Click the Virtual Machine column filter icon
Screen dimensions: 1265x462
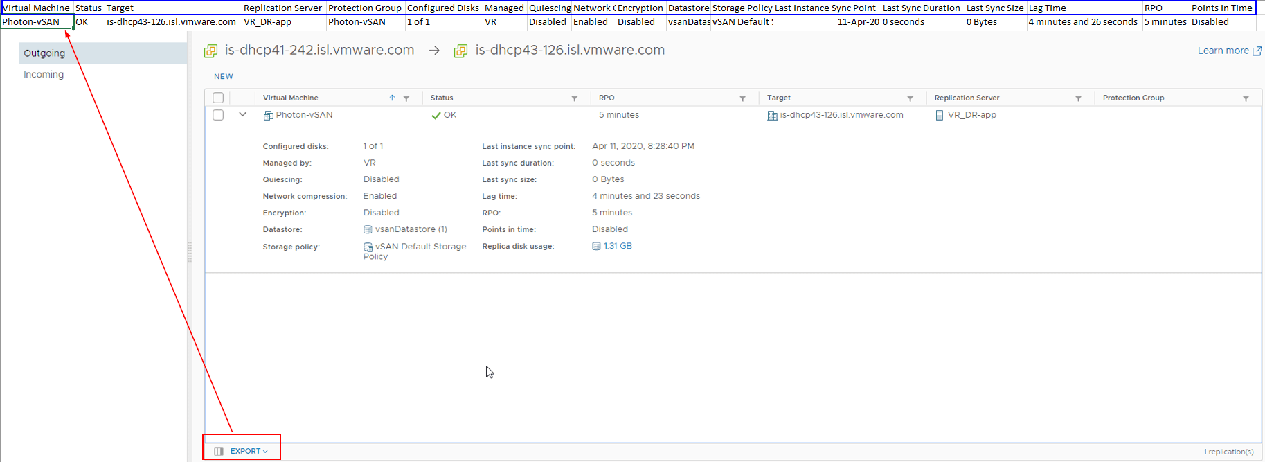[406, 98]
